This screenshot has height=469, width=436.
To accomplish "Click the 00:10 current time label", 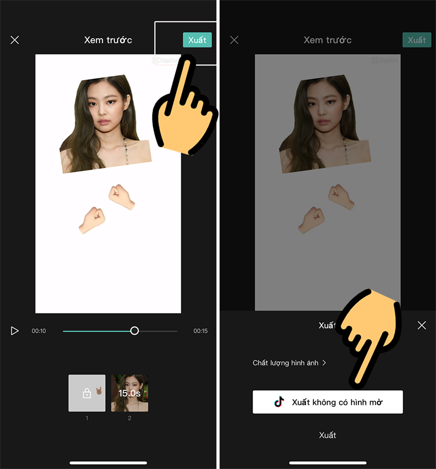I will click(38, 330).
